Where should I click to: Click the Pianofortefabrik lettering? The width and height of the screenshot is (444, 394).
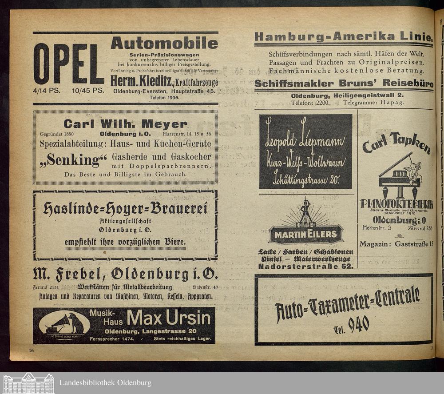(x=396, y=204)
